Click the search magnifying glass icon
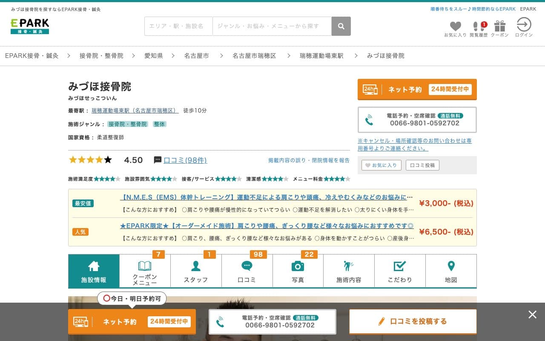Image resolution: width=545 pixels, height=341 pixels. (341, 26)
